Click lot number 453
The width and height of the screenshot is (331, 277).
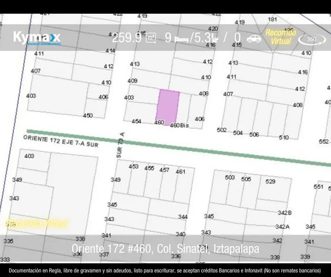tap(134, 167)
